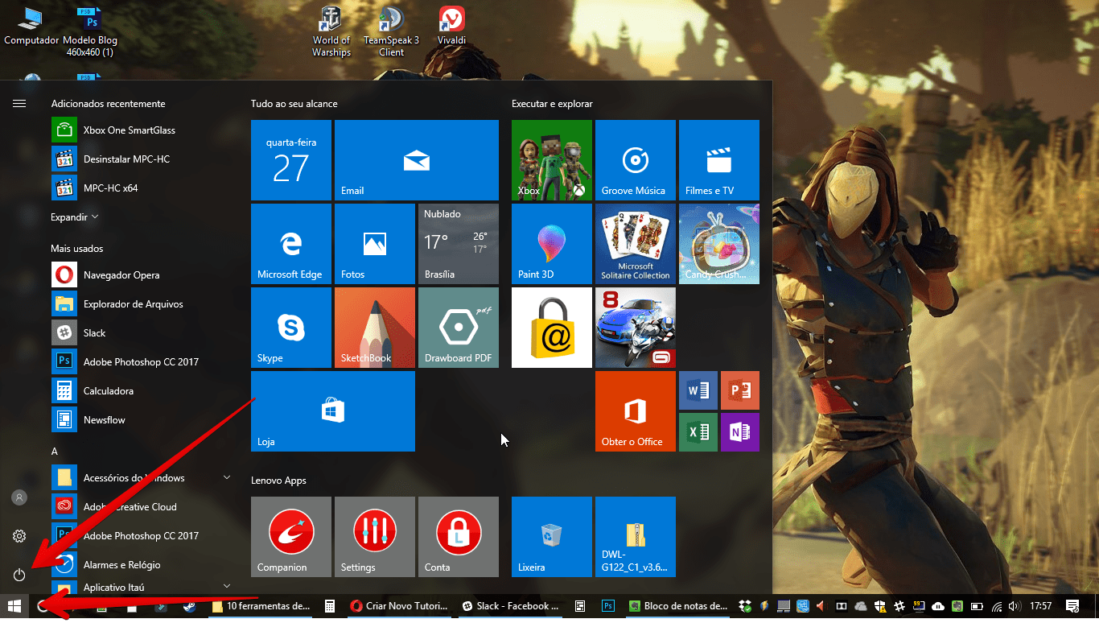The image size is (1099, 623).
Task: Switch to Slack - Facebook taskbar window
Action: 510,606
